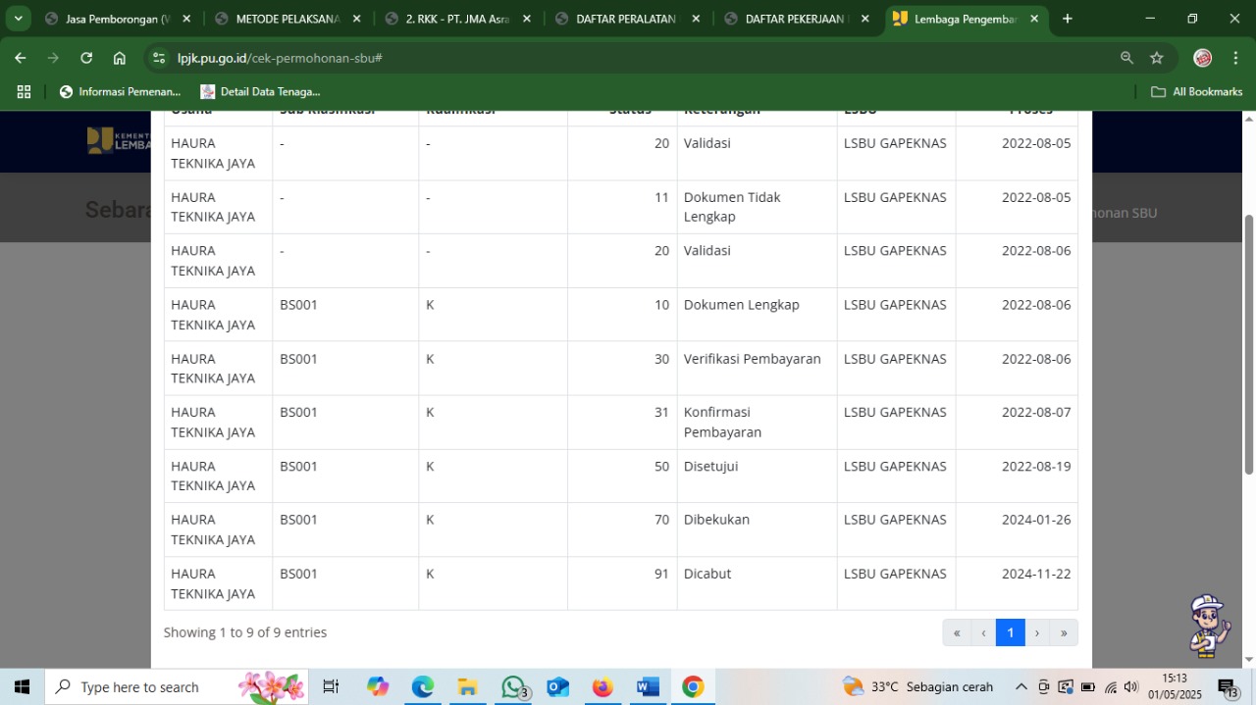Click the browser Back arrow

point(21,58)
